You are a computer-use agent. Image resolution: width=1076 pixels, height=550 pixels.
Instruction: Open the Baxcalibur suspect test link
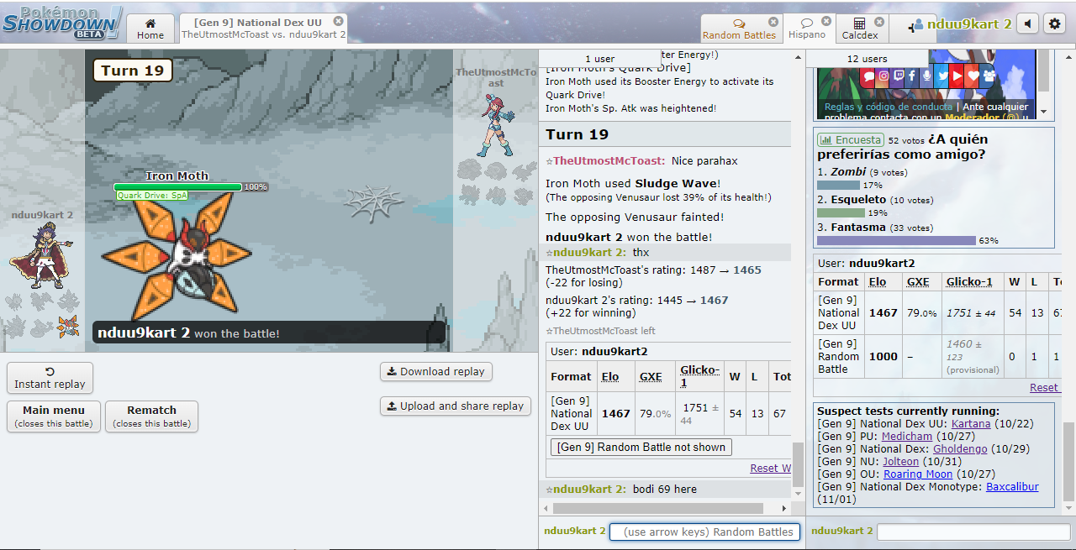tap(1012, 487)
